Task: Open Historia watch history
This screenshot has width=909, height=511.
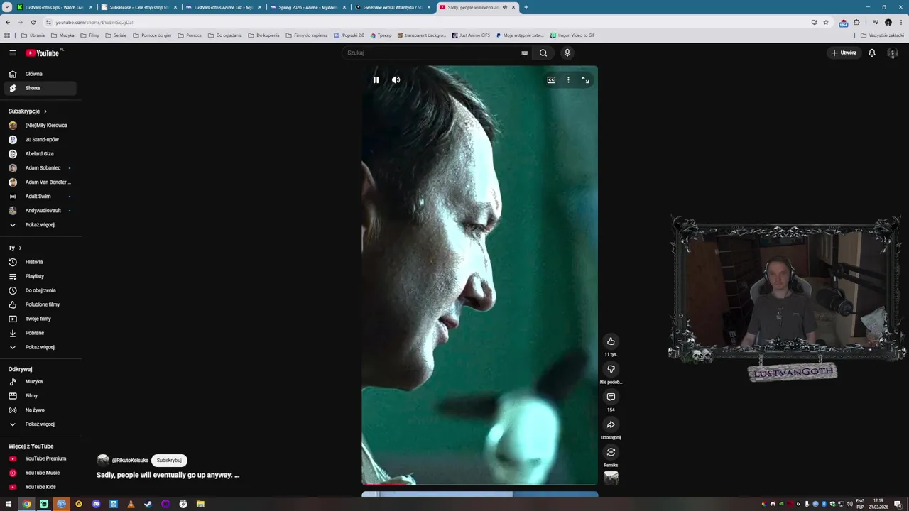Action: [40, 262]
